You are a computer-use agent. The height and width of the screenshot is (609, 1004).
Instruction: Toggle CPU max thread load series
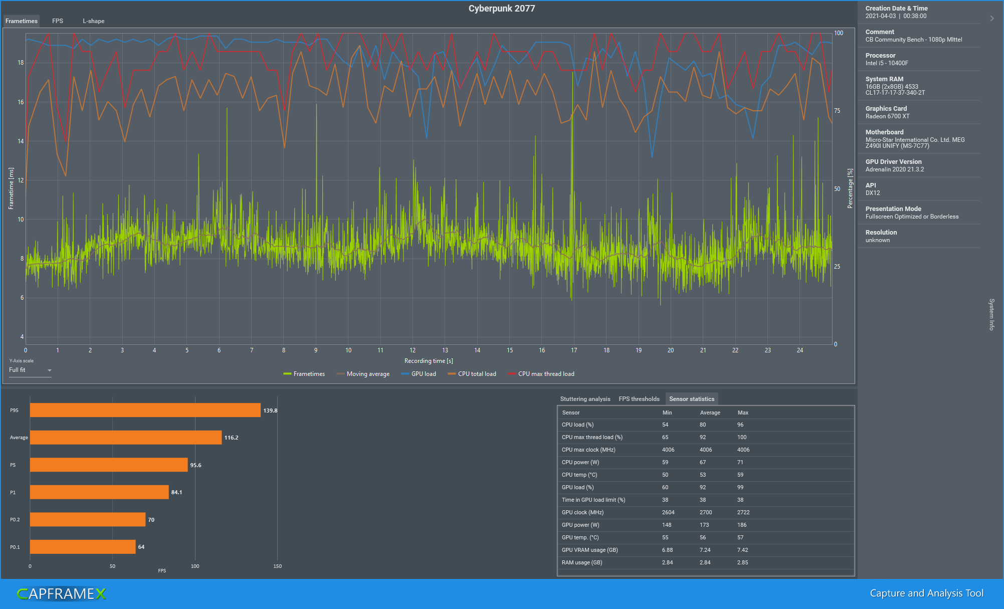tap(541, 374)
